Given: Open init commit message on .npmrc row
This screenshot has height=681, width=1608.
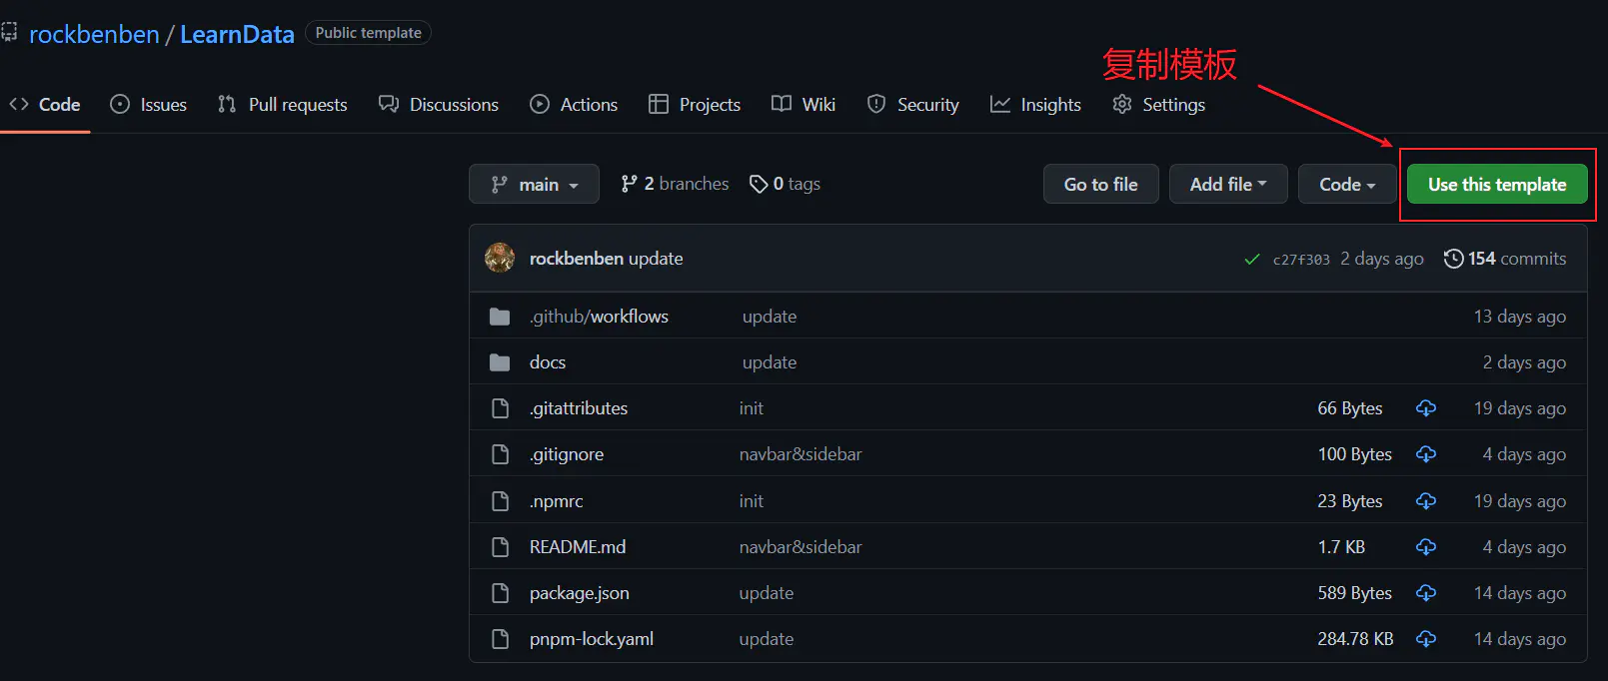Looking at the screenshot, I should tap(752, 501).
